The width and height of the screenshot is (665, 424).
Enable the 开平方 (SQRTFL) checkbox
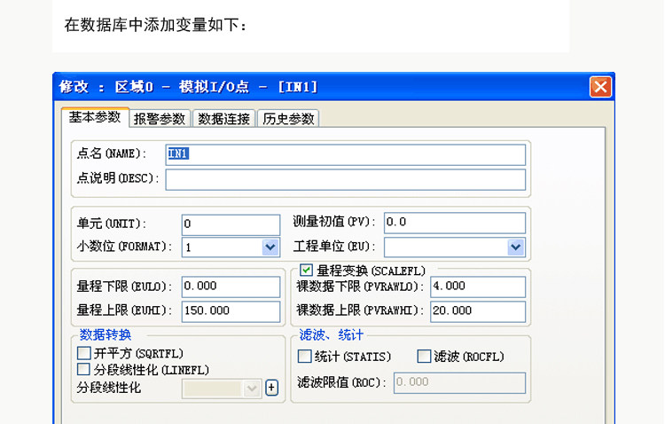pos(84,353)
